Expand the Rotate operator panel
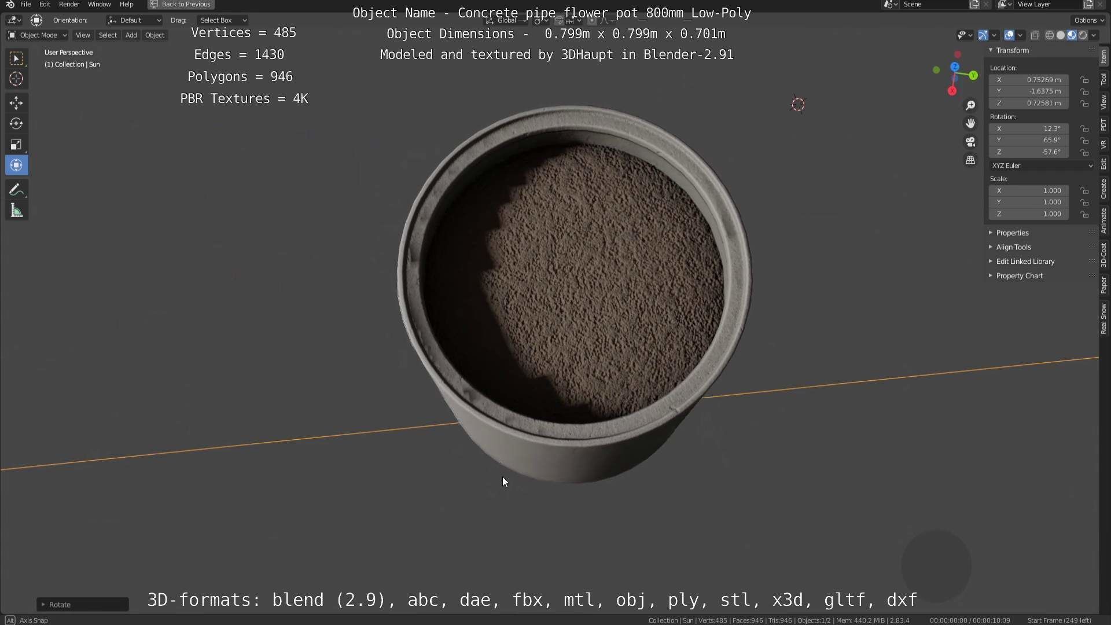 (x=83, y=604)
